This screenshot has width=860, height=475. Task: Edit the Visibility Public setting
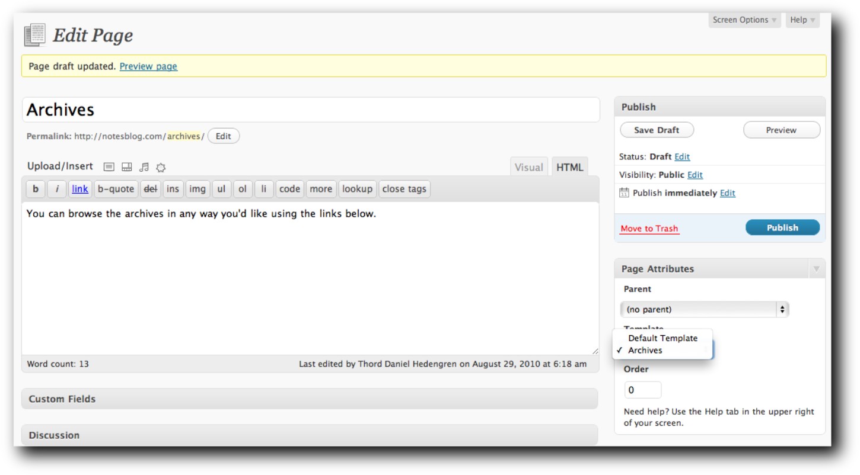click(695, 175)
